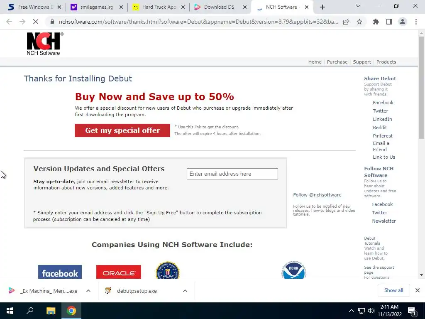425x319 pixels.
Task: Open a new browser tab
Action: (x=322, y=7)
